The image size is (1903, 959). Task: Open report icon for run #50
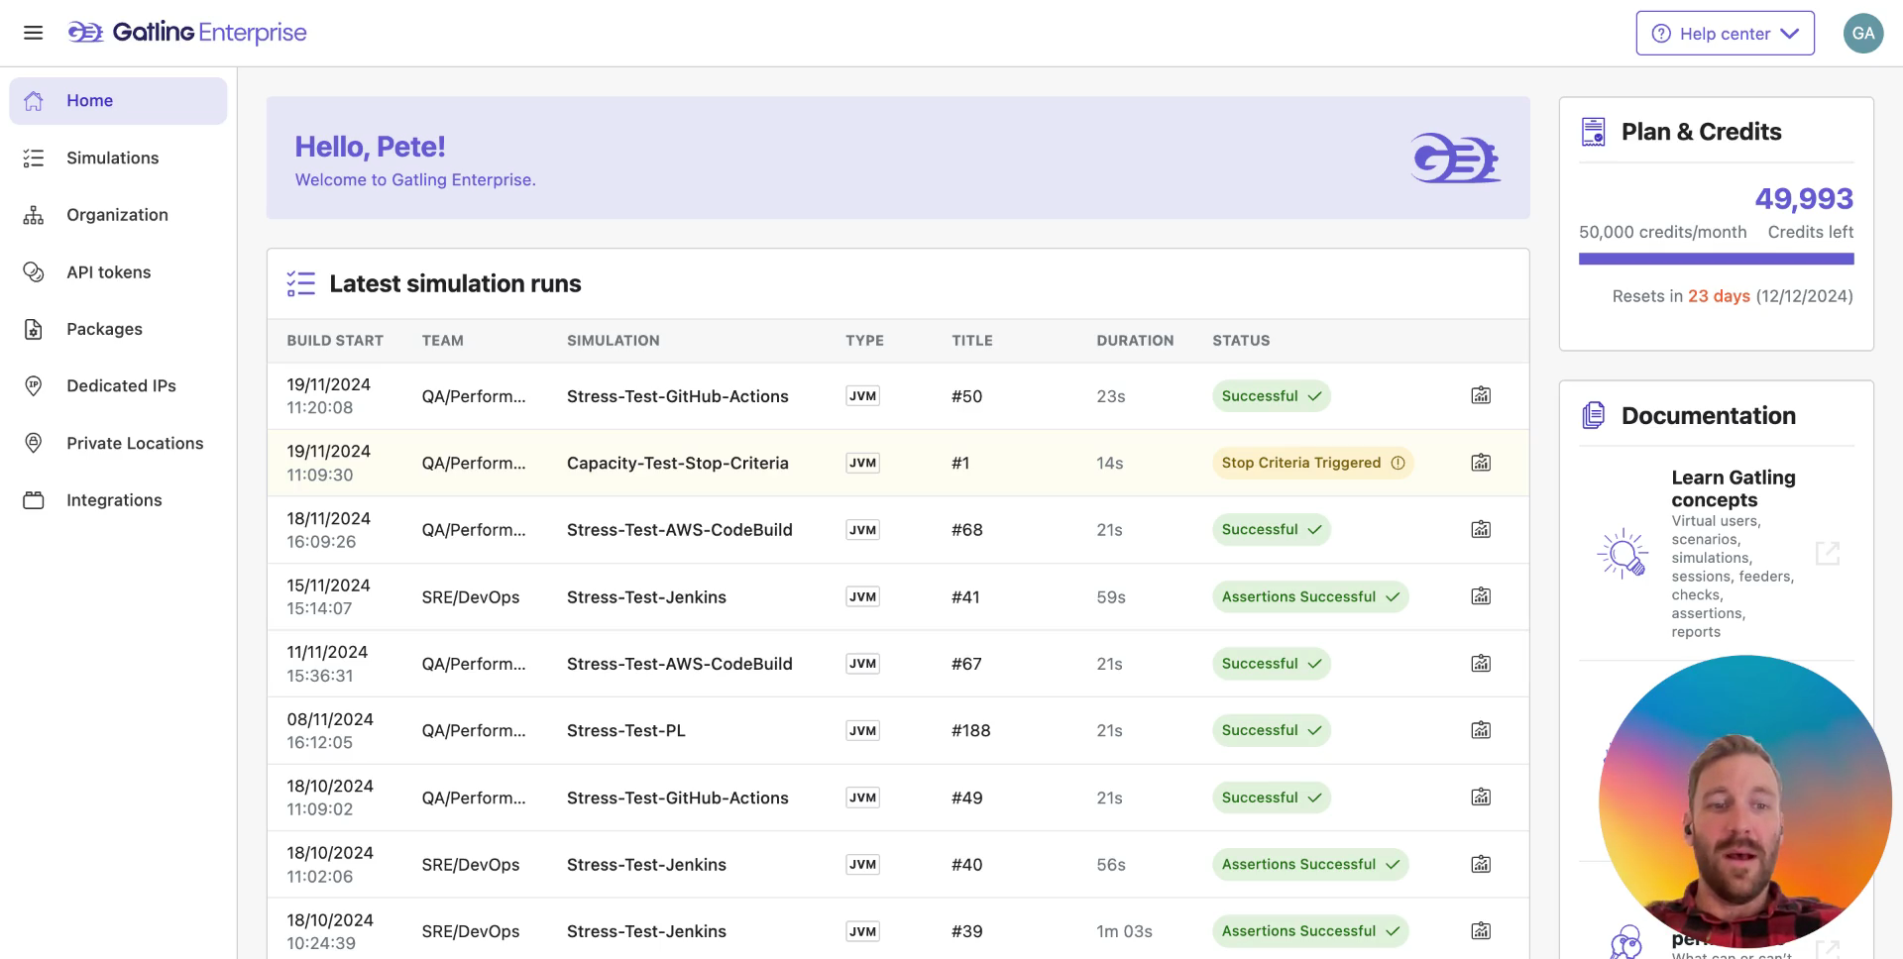click(x=1481, y=395)
